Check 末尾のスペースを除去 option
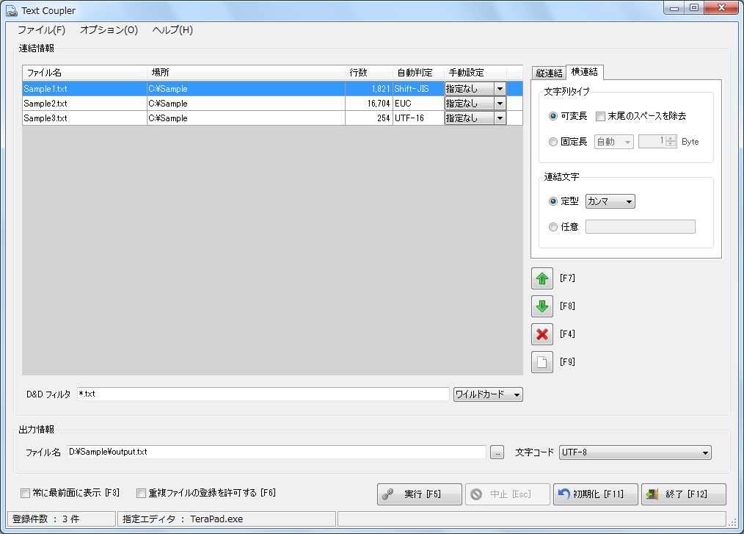 (600, 116)
